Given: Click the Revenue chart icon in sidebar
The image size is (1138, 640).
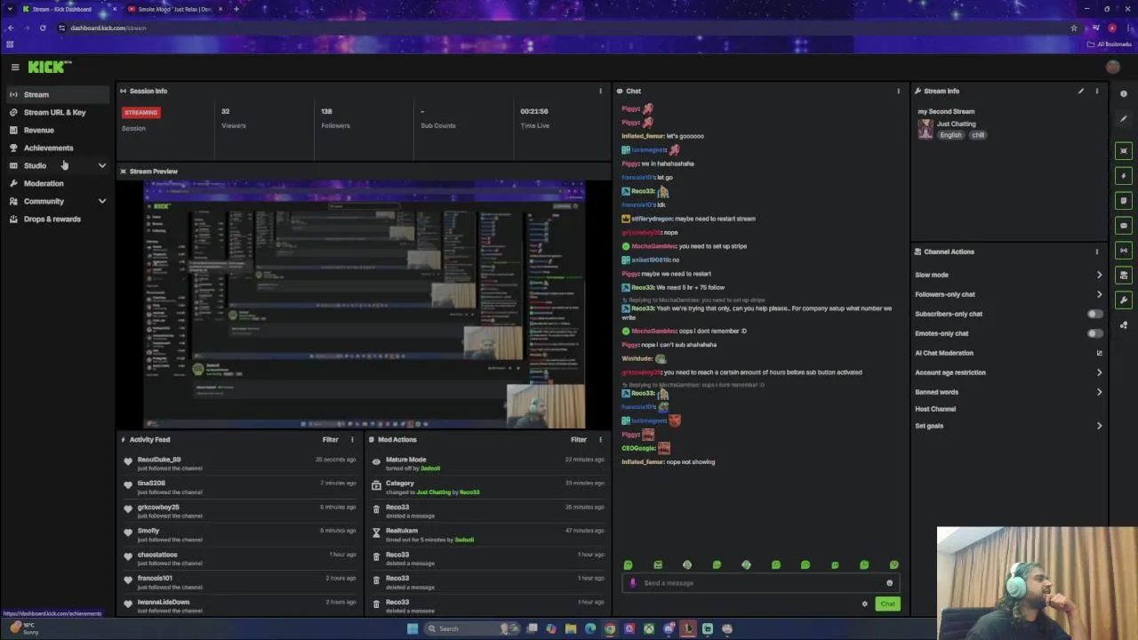Looking at the screenshot, I should coord(13,130).
